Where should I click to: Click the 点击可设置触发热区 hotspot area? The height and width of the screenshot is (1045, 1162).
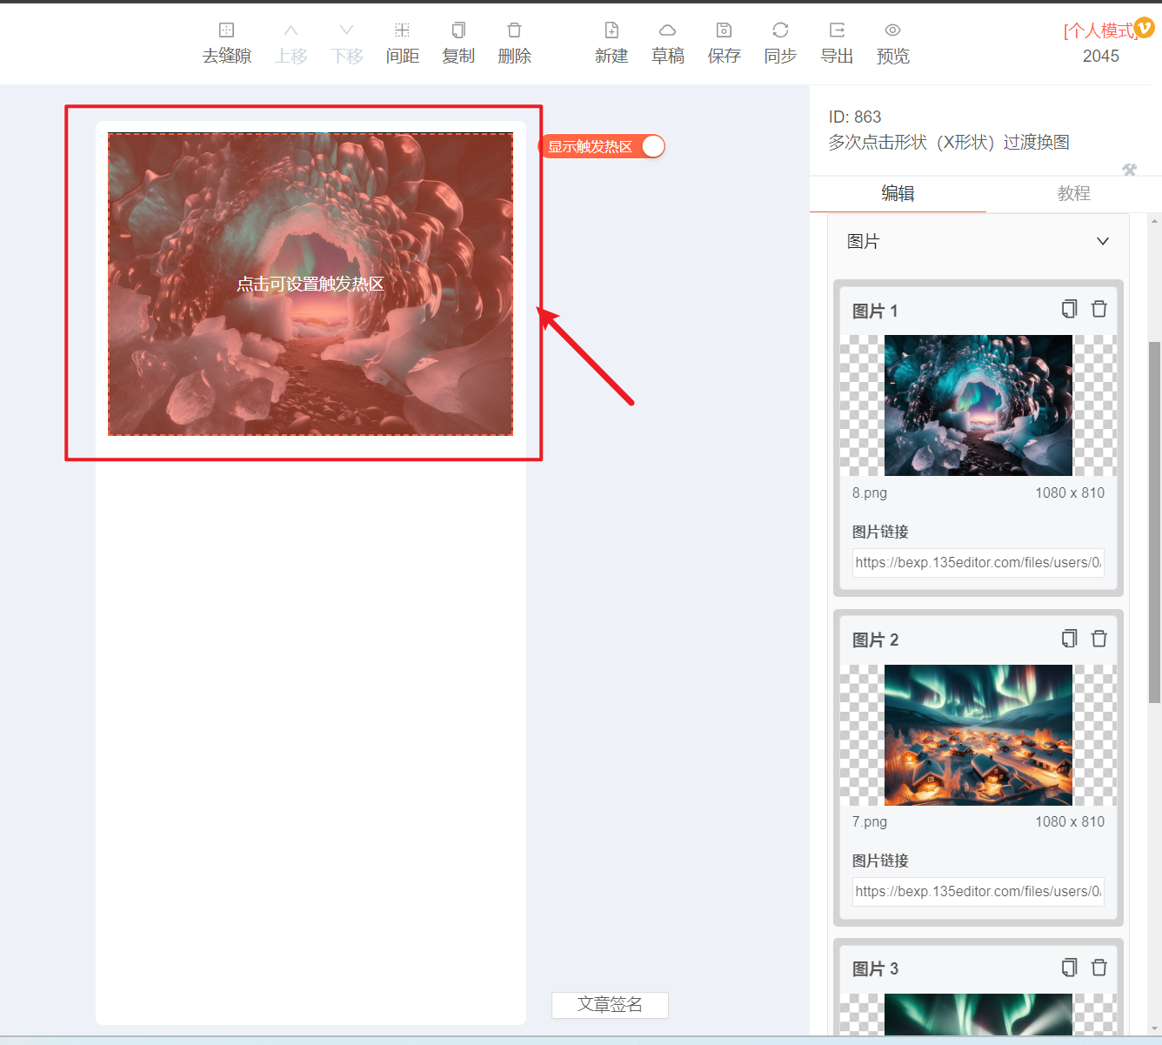311,284
